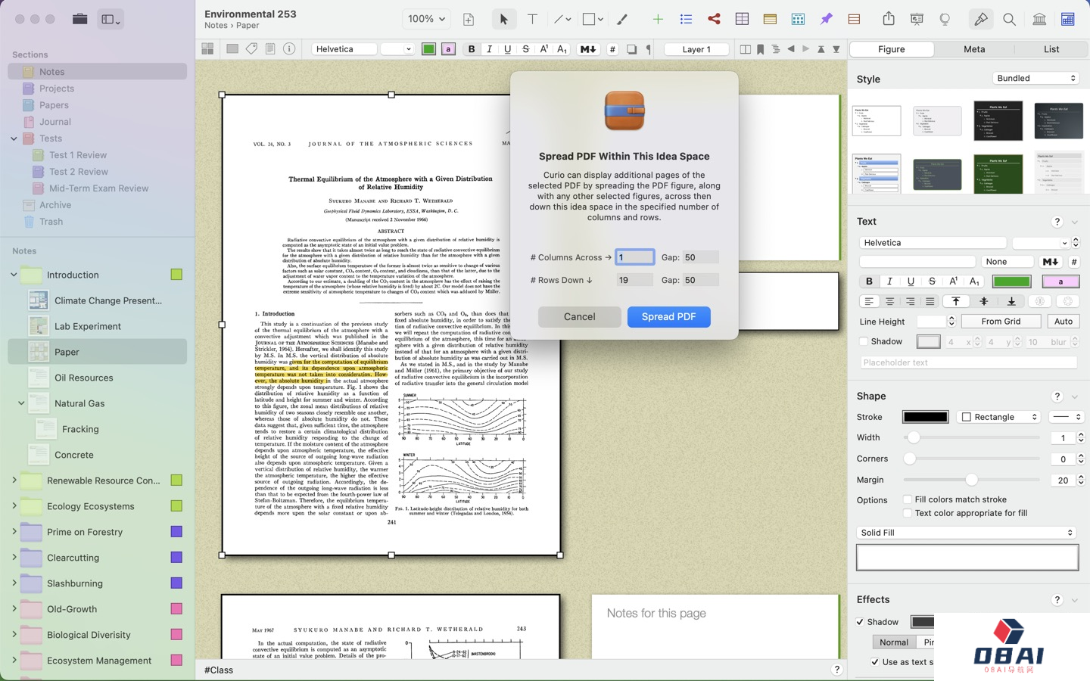Click the Spread PDF button

668,316
